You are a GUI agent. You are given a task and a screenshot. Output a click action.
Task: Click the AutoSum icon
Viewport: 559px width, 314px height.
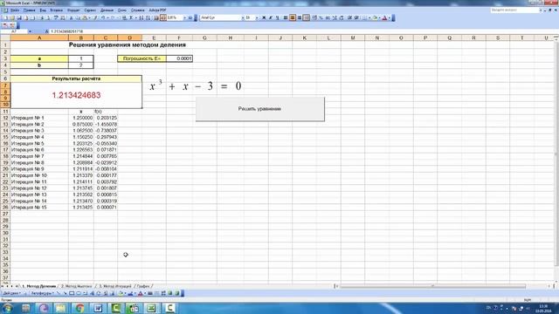131,17
